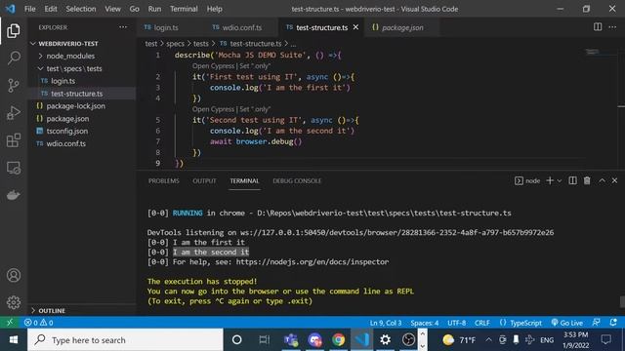The image size is (625, 351).
Task: Open the File menu
Action: tap(30, 9)
